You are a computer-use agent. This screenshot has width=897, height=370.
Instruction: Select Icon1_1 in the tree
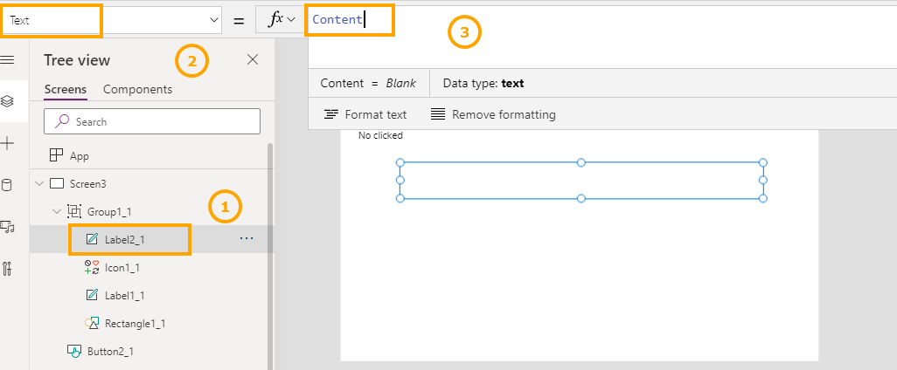(122, 268)
